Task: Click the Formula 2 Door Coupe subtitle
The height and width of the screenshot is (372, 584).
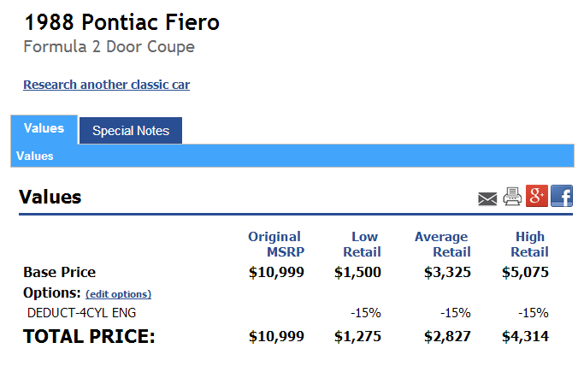Action: coord(109,47)
